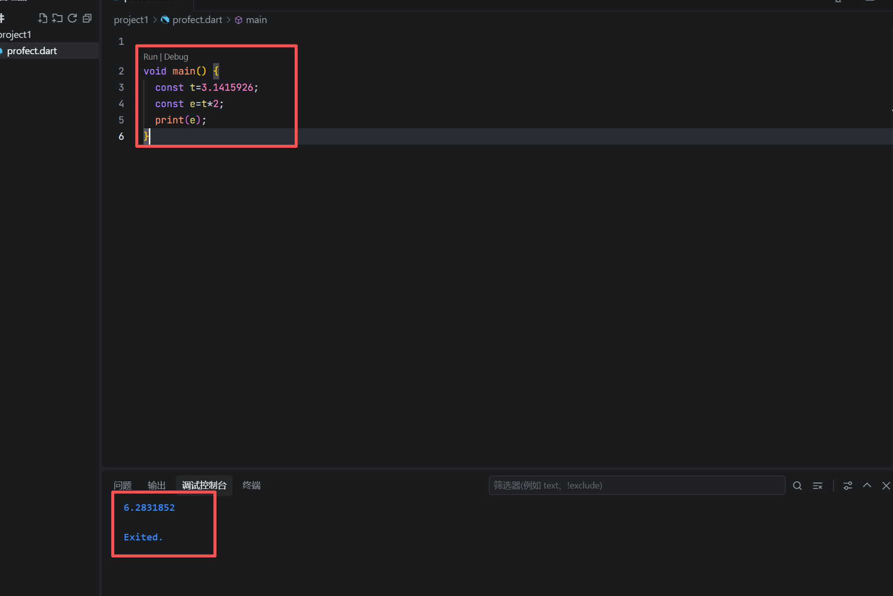The height and width of the screenshot is (596, 893).
Task: Click the cube symbol icon before main
Action: pos(239,20)
